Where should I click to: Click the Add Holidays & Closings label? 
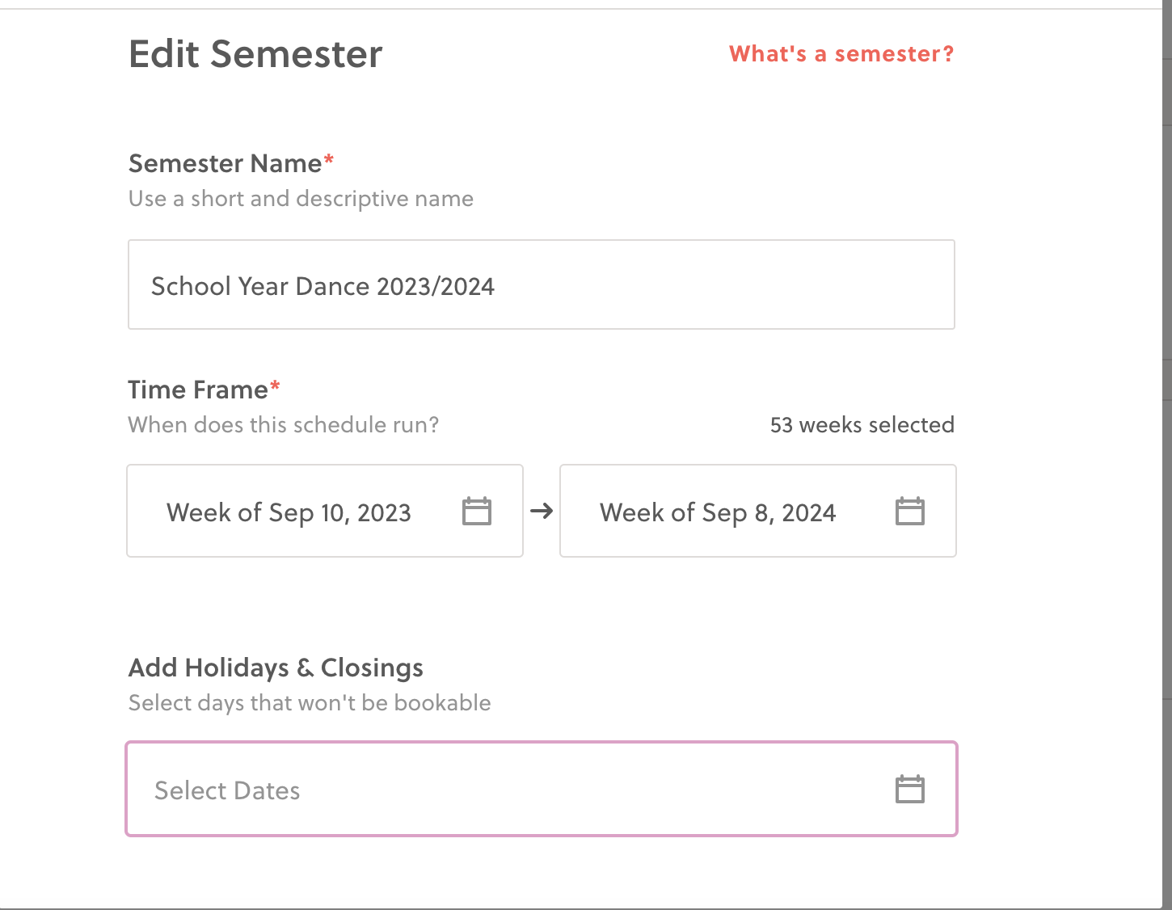coord(276,668)
